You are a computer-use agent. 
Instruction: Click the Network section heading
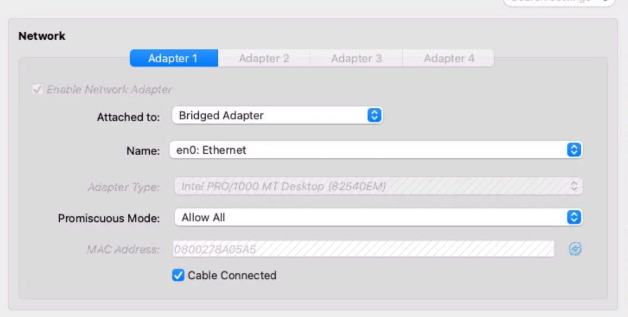coord(42,36)
